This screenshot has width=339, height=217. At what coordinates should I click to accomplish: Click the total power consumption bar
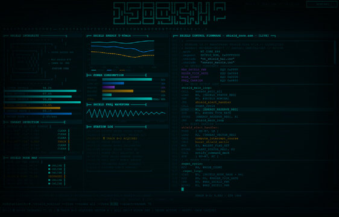(127, 99)
